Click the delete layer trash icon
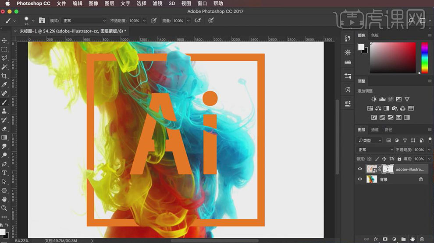Screen dimensions: 434x243 click(x=422, y=239)
